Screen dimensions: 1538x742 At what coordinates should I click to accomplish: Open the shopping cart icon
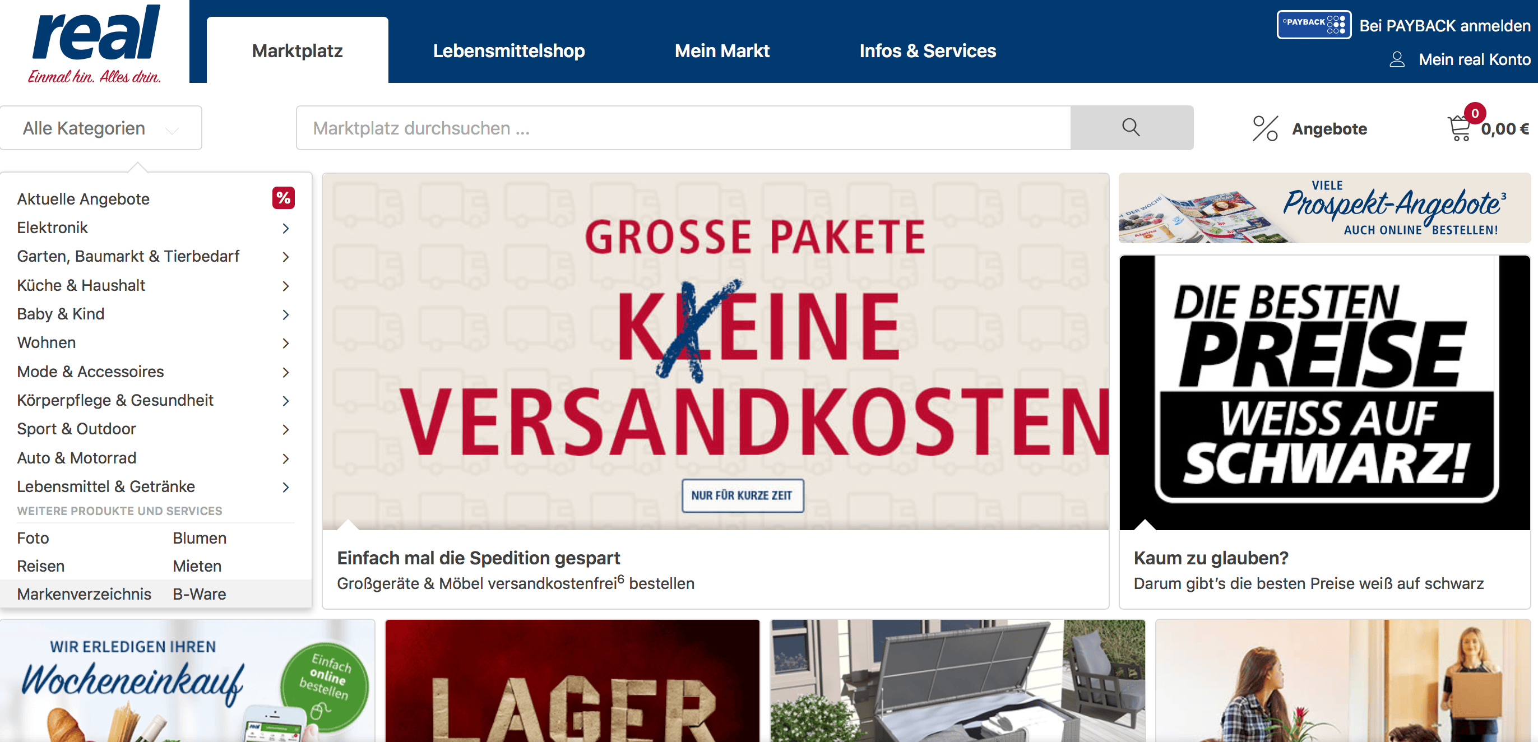point(1459,128)
